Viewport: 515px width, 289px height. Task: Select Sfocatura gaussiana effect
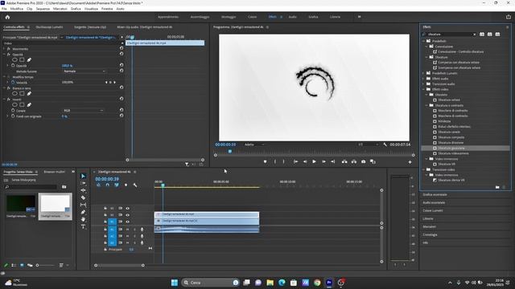click(x=451, y=148)
